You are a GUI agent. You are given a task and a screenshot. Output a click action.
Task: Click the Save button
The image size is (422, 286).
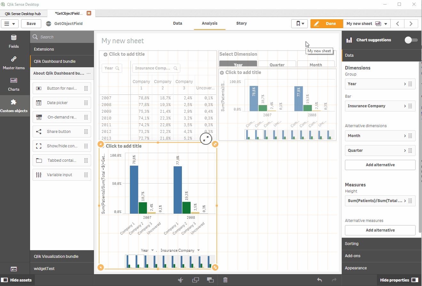click(31, 24)
